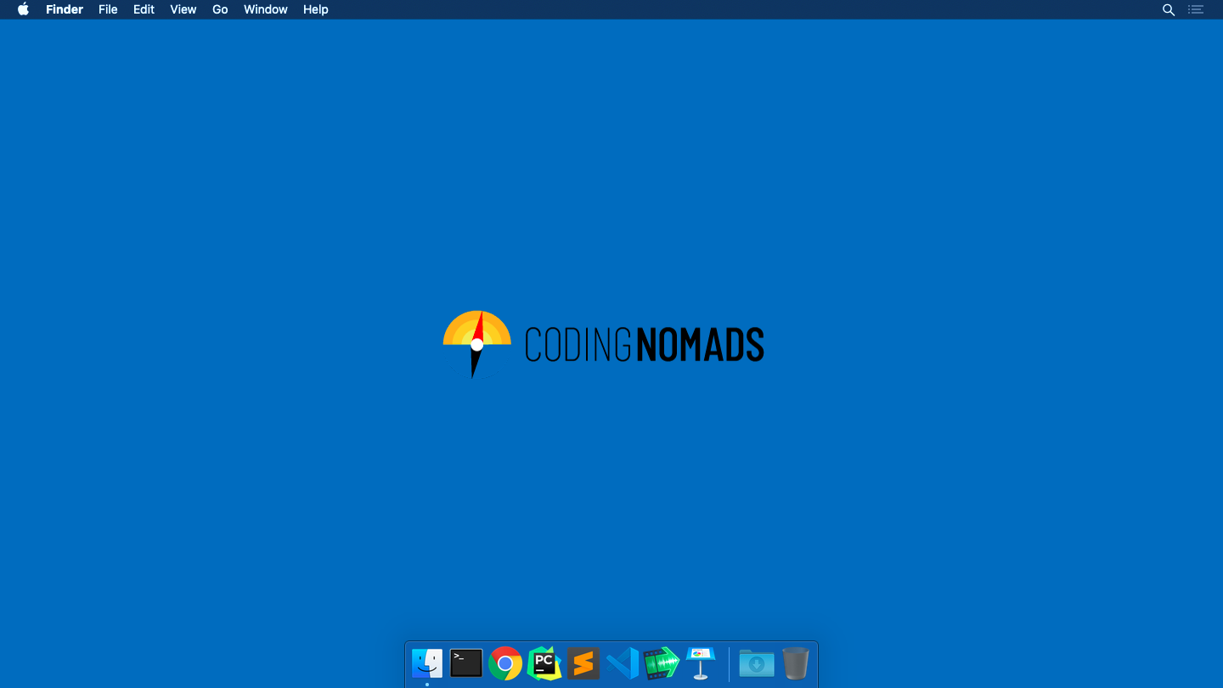The height and width of the screenshot is (688, 1223).
Task: Open the Apple menu
Action: coord(24,9)
